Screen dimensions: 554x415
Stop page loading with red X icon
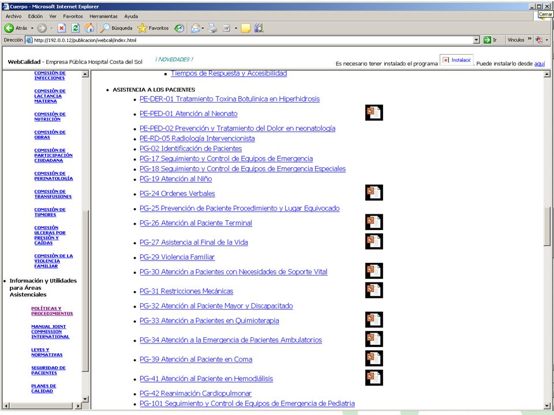point(62,28)
